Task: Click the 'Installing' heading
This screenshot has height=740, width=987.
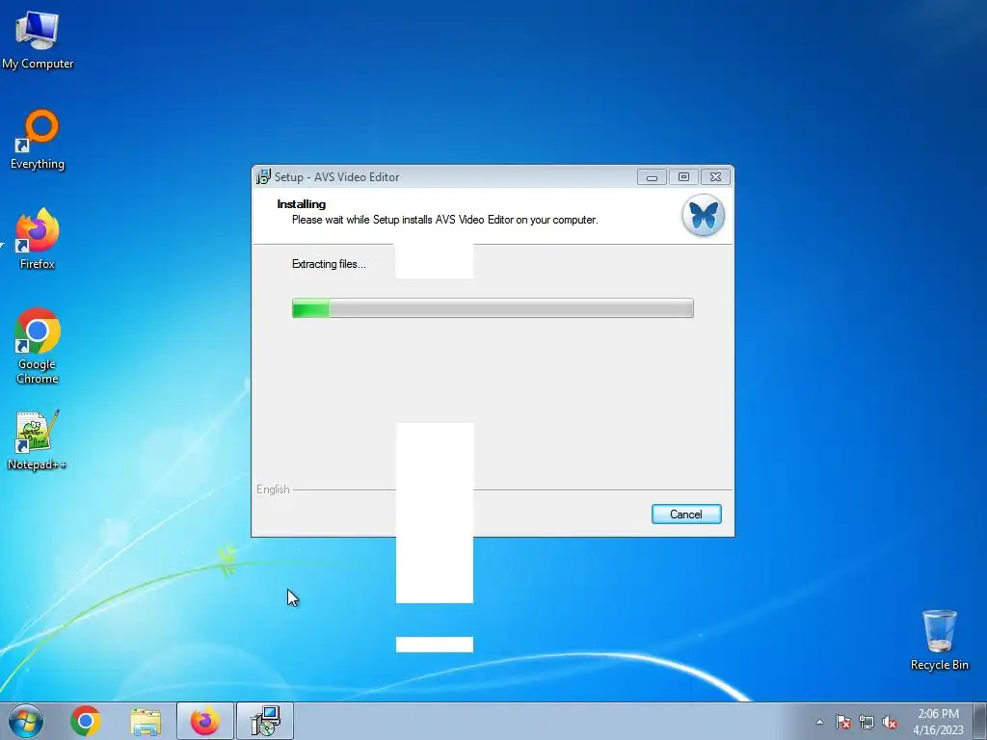Action: (x=302, y=204)
